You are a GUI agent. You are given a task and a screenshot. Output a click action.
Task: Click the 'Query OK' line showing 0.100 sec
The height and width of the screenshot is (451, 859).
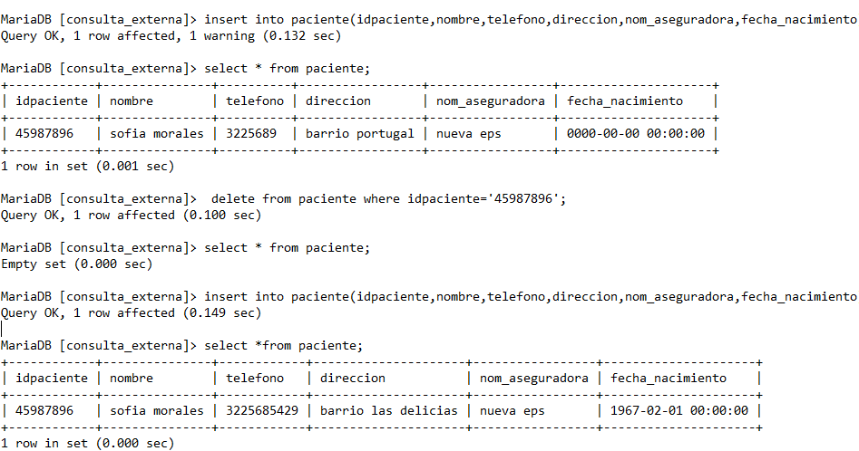click(x=131, y=216)
